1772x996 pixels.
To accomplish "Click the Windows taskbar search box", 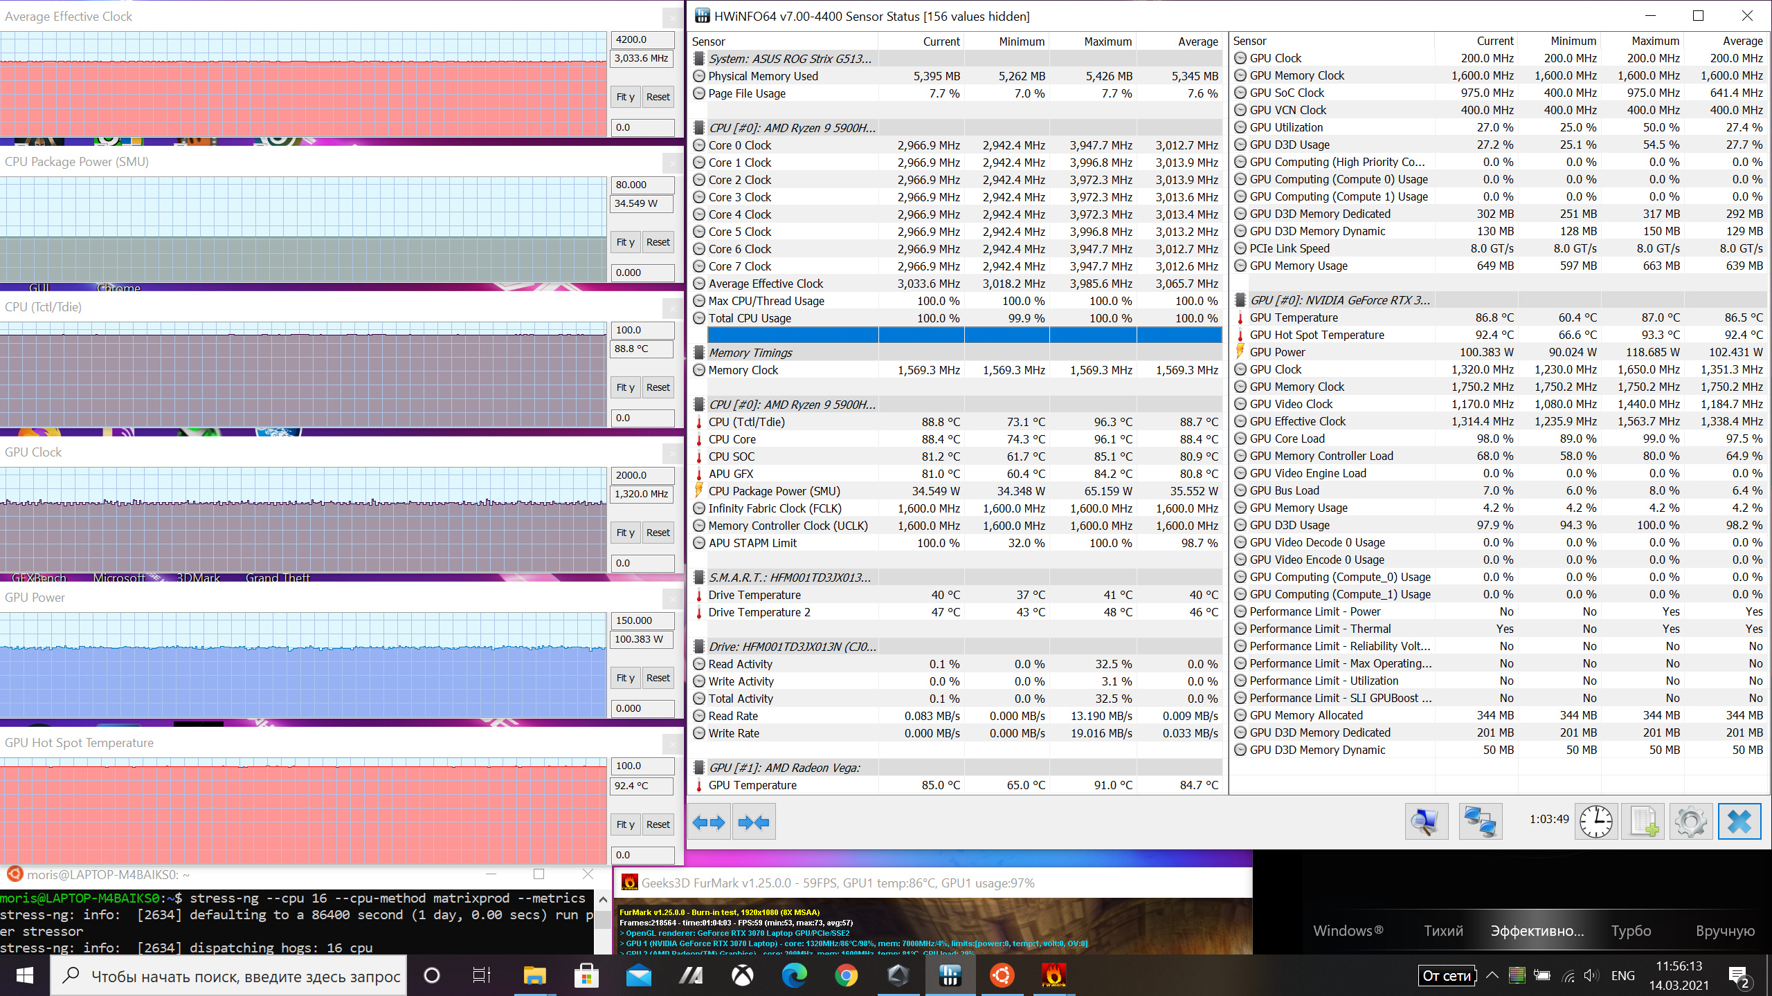I will coord(230,976).
